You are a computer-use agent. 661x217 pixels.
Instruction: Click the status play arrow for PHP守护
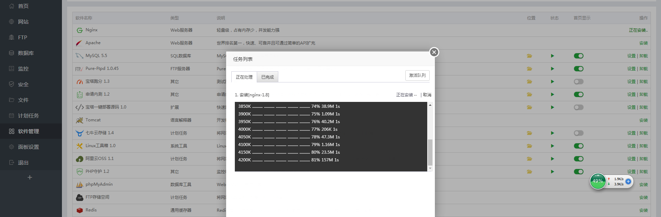click(552, 171)
